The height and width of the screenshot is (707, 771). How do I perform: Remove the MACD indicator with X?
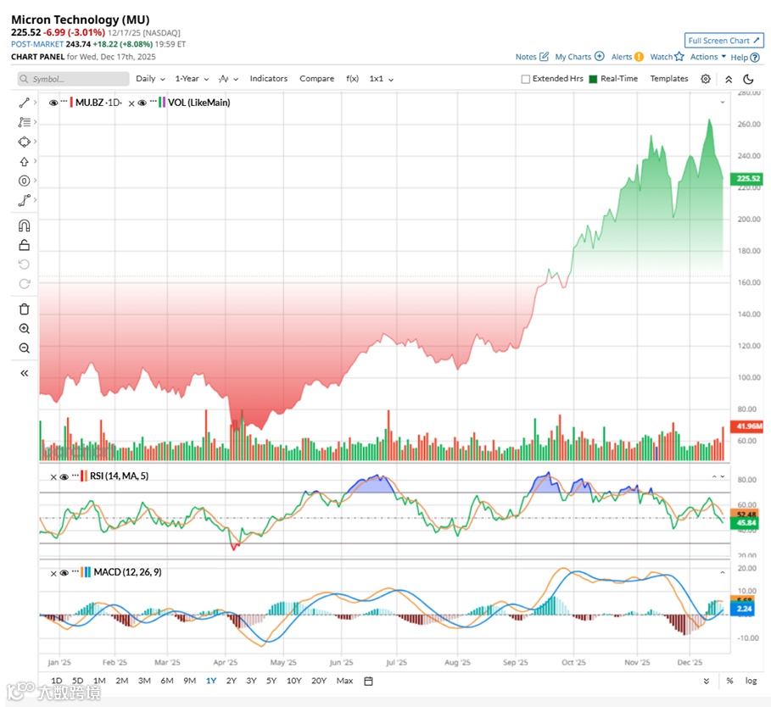pos(53,573)
